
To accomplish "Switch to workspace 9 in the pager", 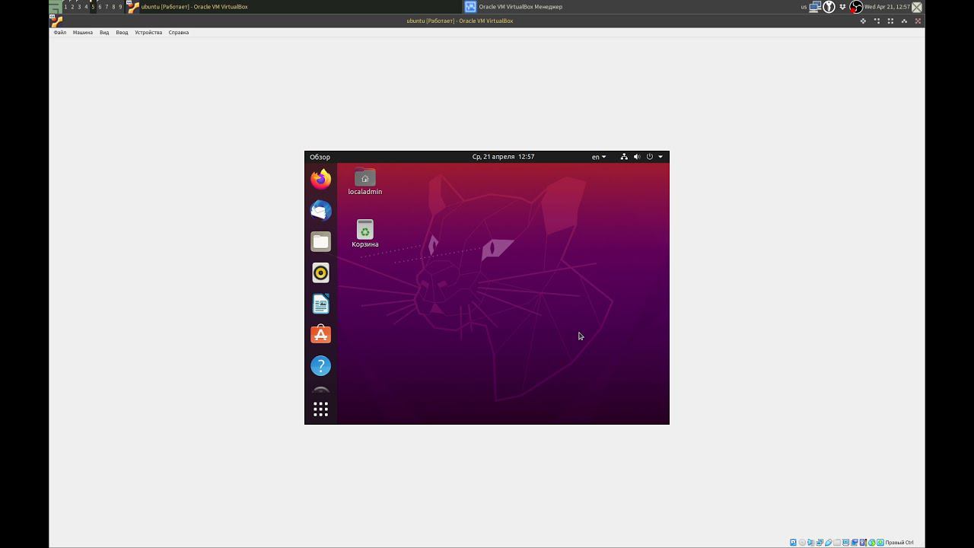I will coord(120,7).
